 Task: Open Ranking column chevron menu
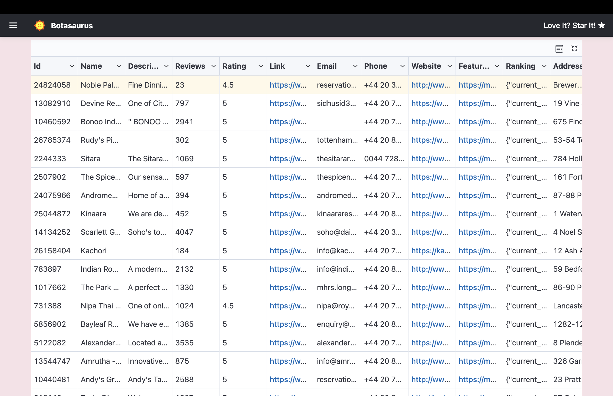click(544, 66)
